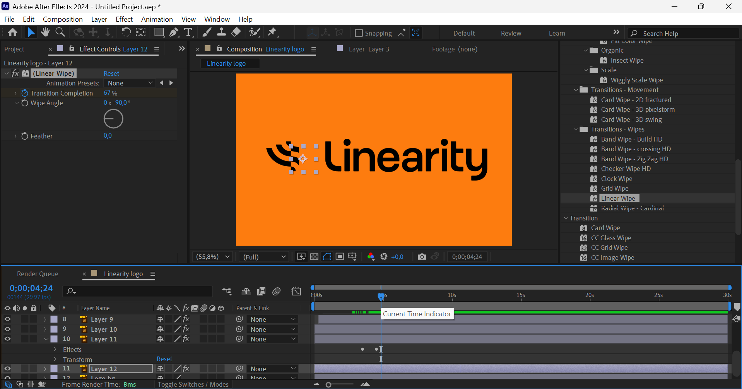Open Layer 9 parent None dropdown
This screenshot has width=742, height=389.
click(x=273, y=319)
